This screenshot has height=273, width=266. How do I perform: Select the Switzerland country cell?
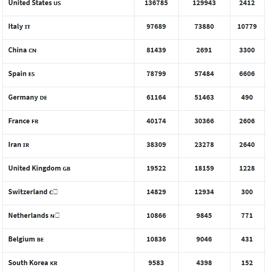click(x=33, y=192)
